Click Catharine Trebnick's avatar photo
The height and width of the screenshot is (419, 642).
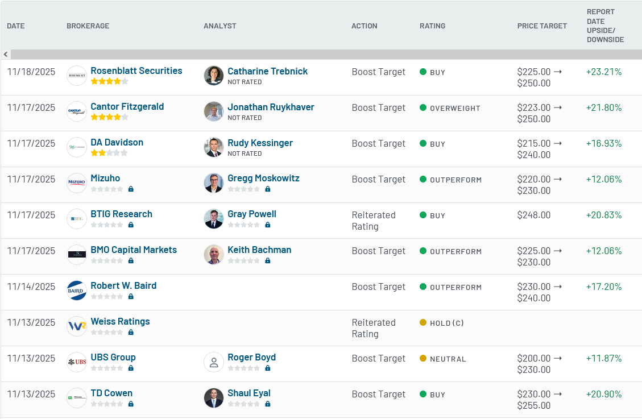(x=214, y=76)
